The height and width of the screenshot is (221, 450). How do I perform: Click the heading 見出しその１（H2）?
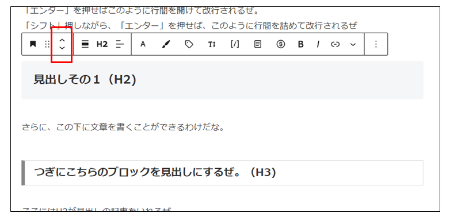[85, 79]
